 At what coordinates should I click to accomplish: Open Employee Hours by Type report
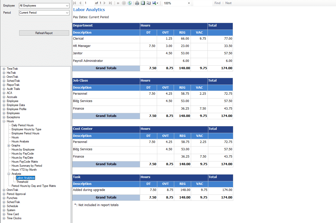26,129
